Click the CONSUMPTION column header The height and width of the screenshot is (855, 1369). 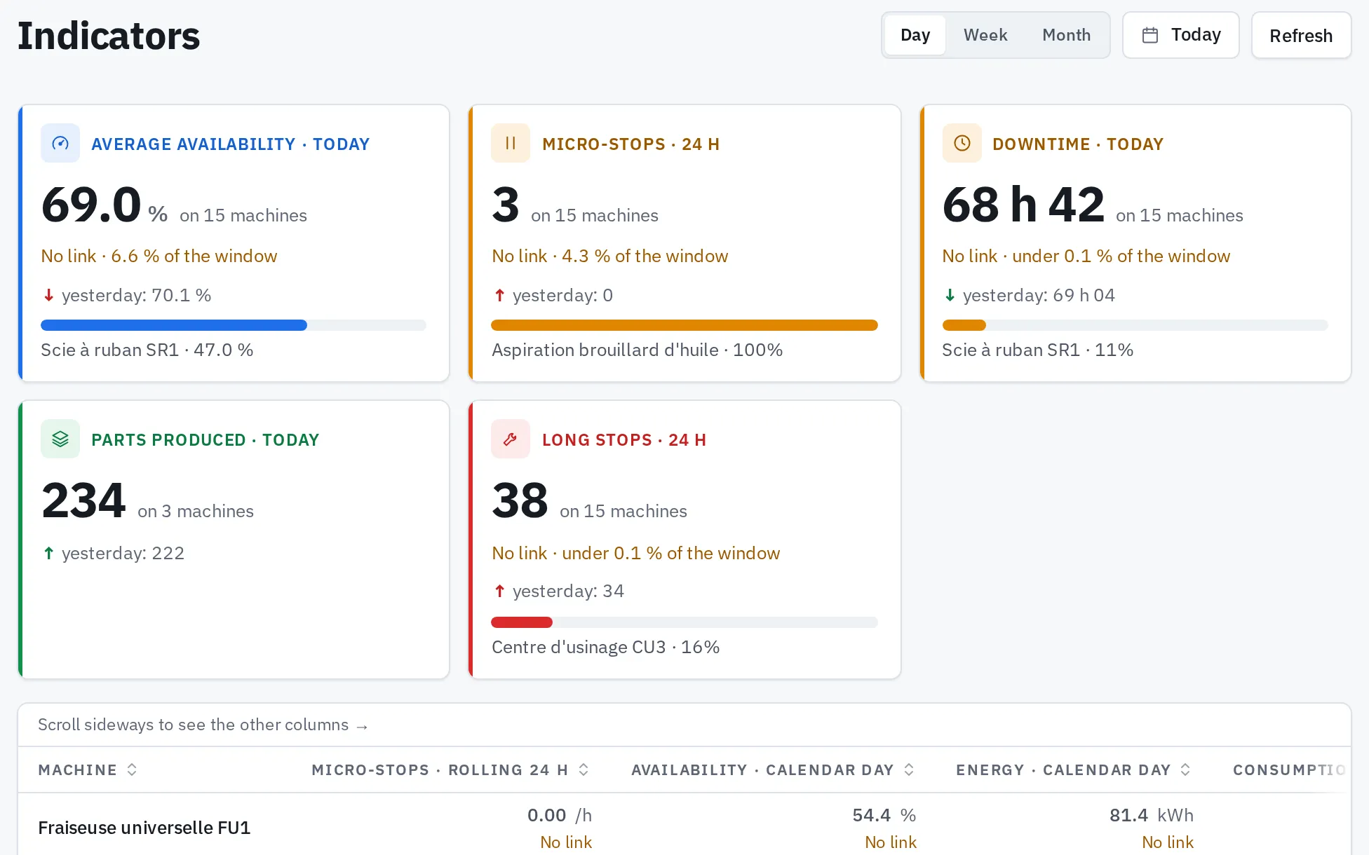[x=1289, y=769]
